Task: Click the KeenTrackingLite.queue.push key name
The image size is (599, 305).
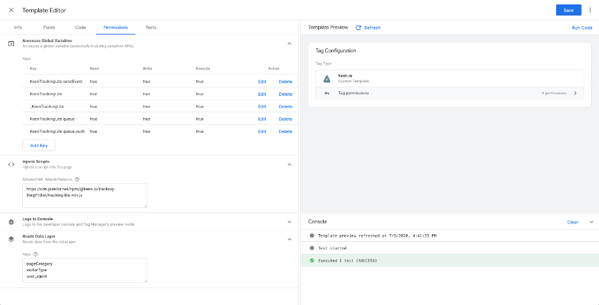Action: pos(58,131)
